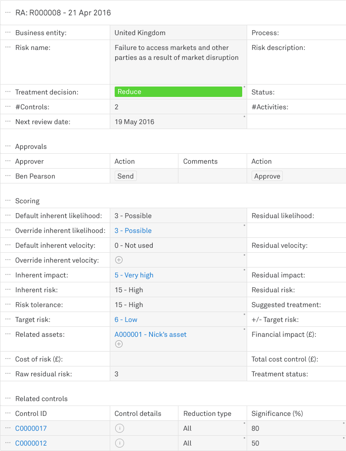This screenshot has height=451, width=346.
Task: Click the handle icon beside the RA: R000008 heading
Action: 7,12
